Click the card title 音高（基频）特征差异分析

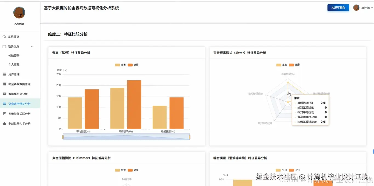coord(71,53)
